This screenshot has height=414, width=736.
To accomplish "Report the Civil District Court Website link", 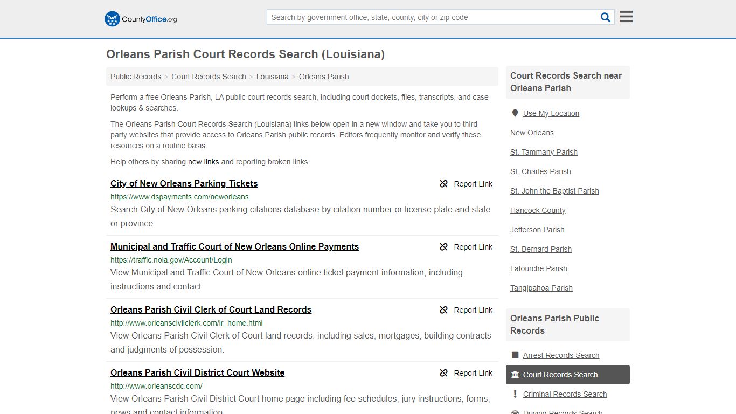I will coord(466,373).
